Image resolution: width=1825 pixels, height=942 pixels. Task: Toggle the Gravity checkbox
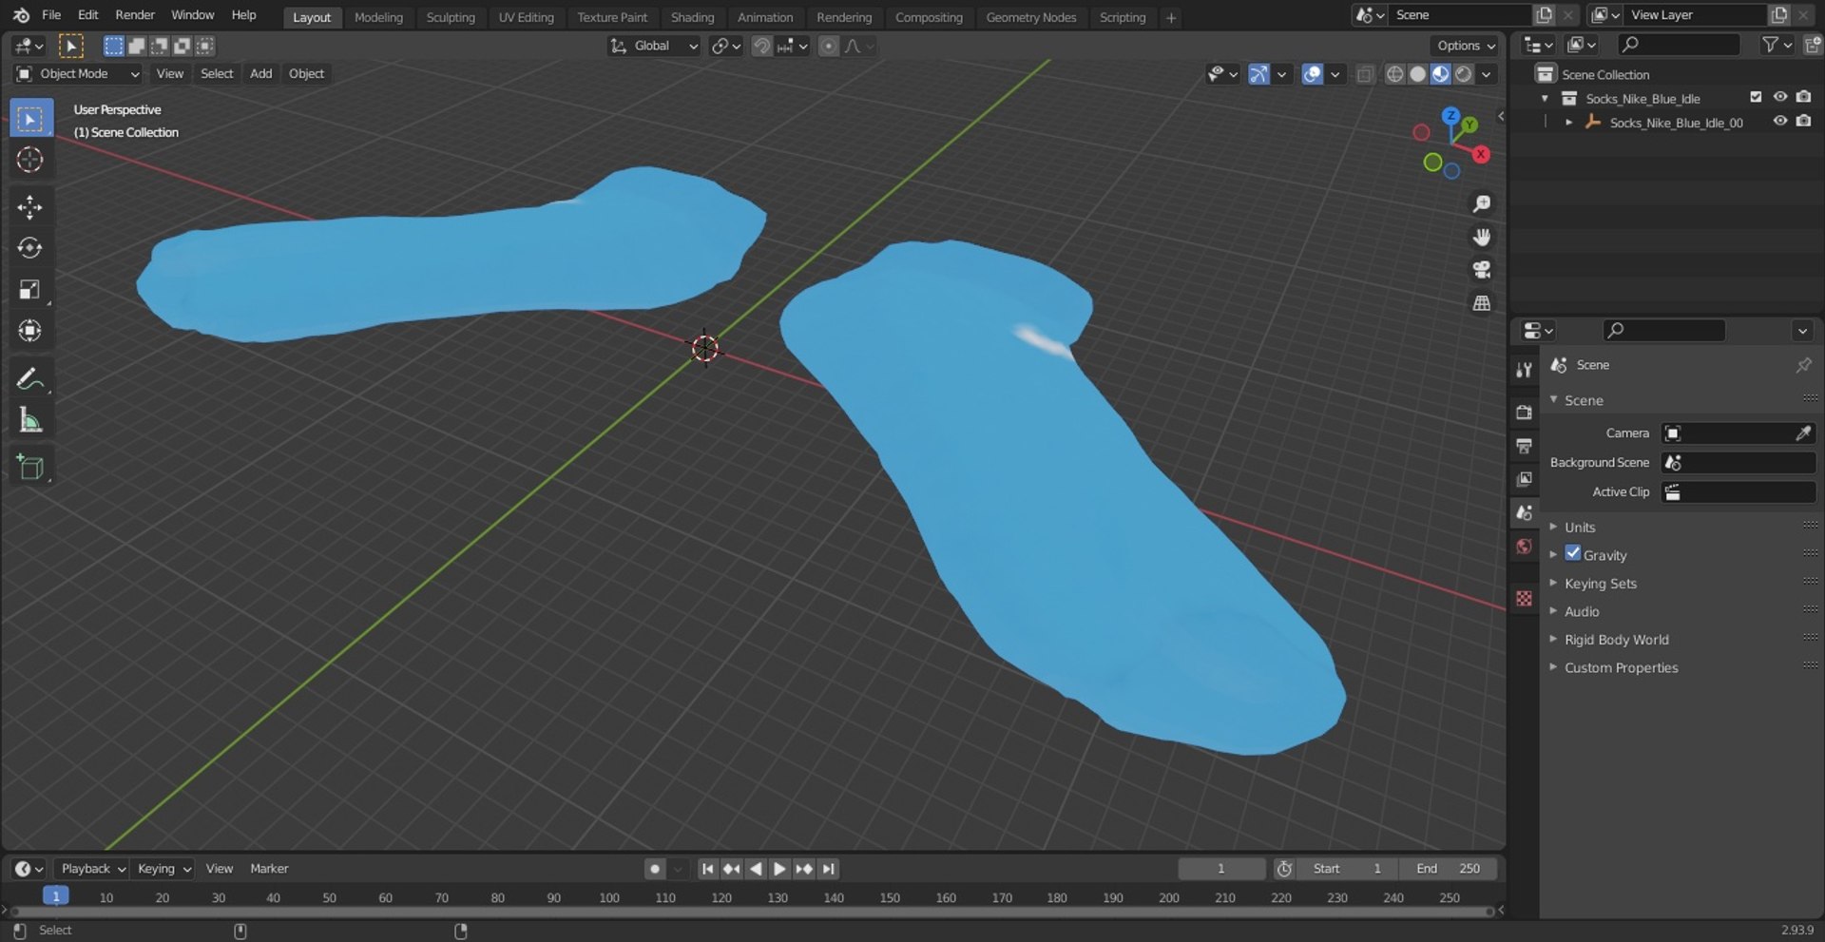(x=1573, y=553)
